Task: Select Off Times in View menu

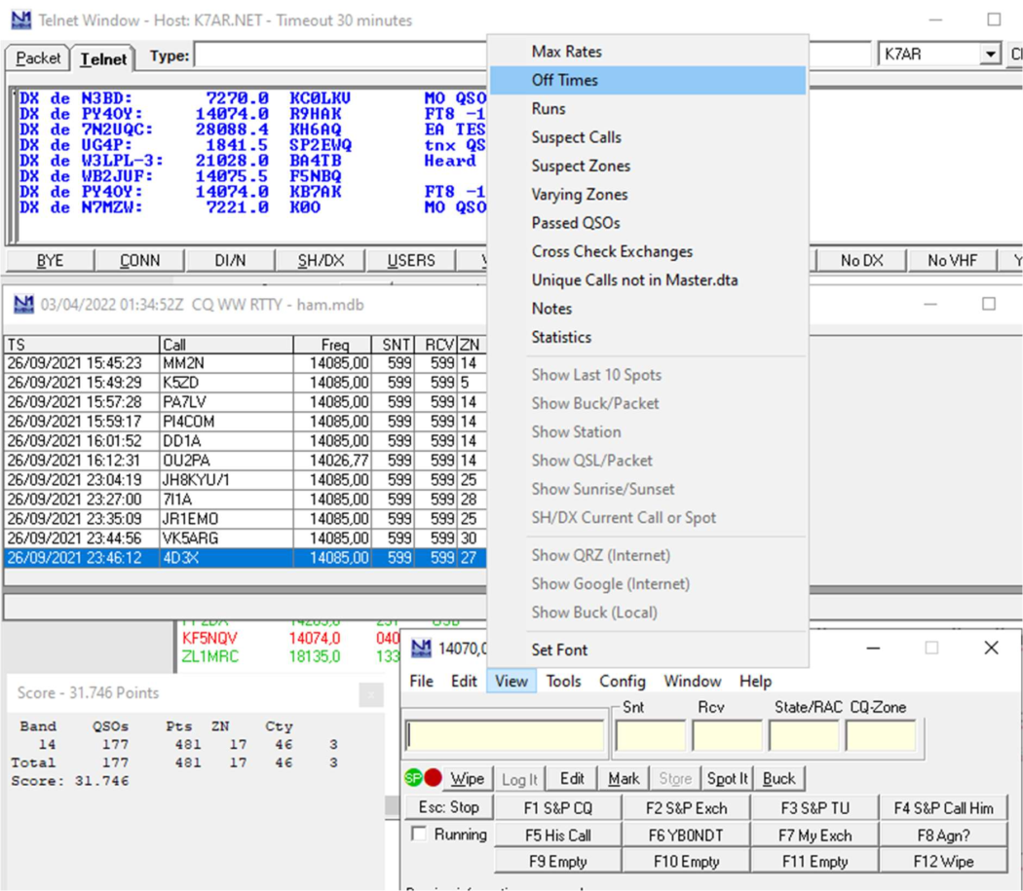Action: coord(565,80)
